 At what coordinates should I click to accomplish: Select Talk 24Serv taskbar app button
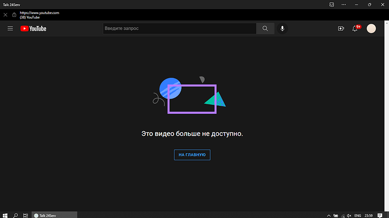pyautogui.click(x=54, y=215)
